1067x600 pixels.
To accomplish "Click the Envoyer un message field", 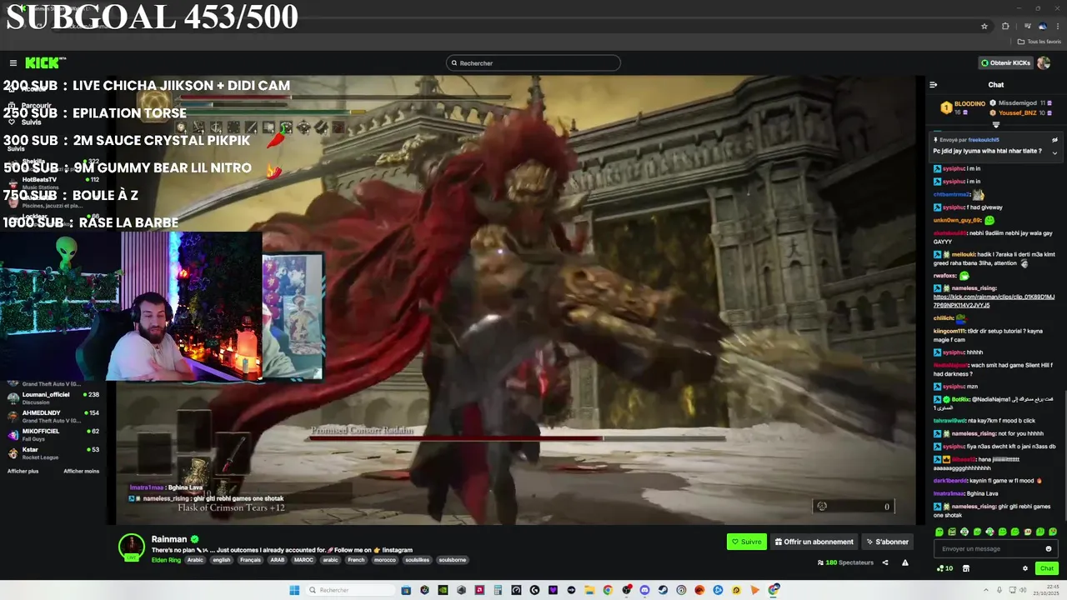I will point(996,549).
